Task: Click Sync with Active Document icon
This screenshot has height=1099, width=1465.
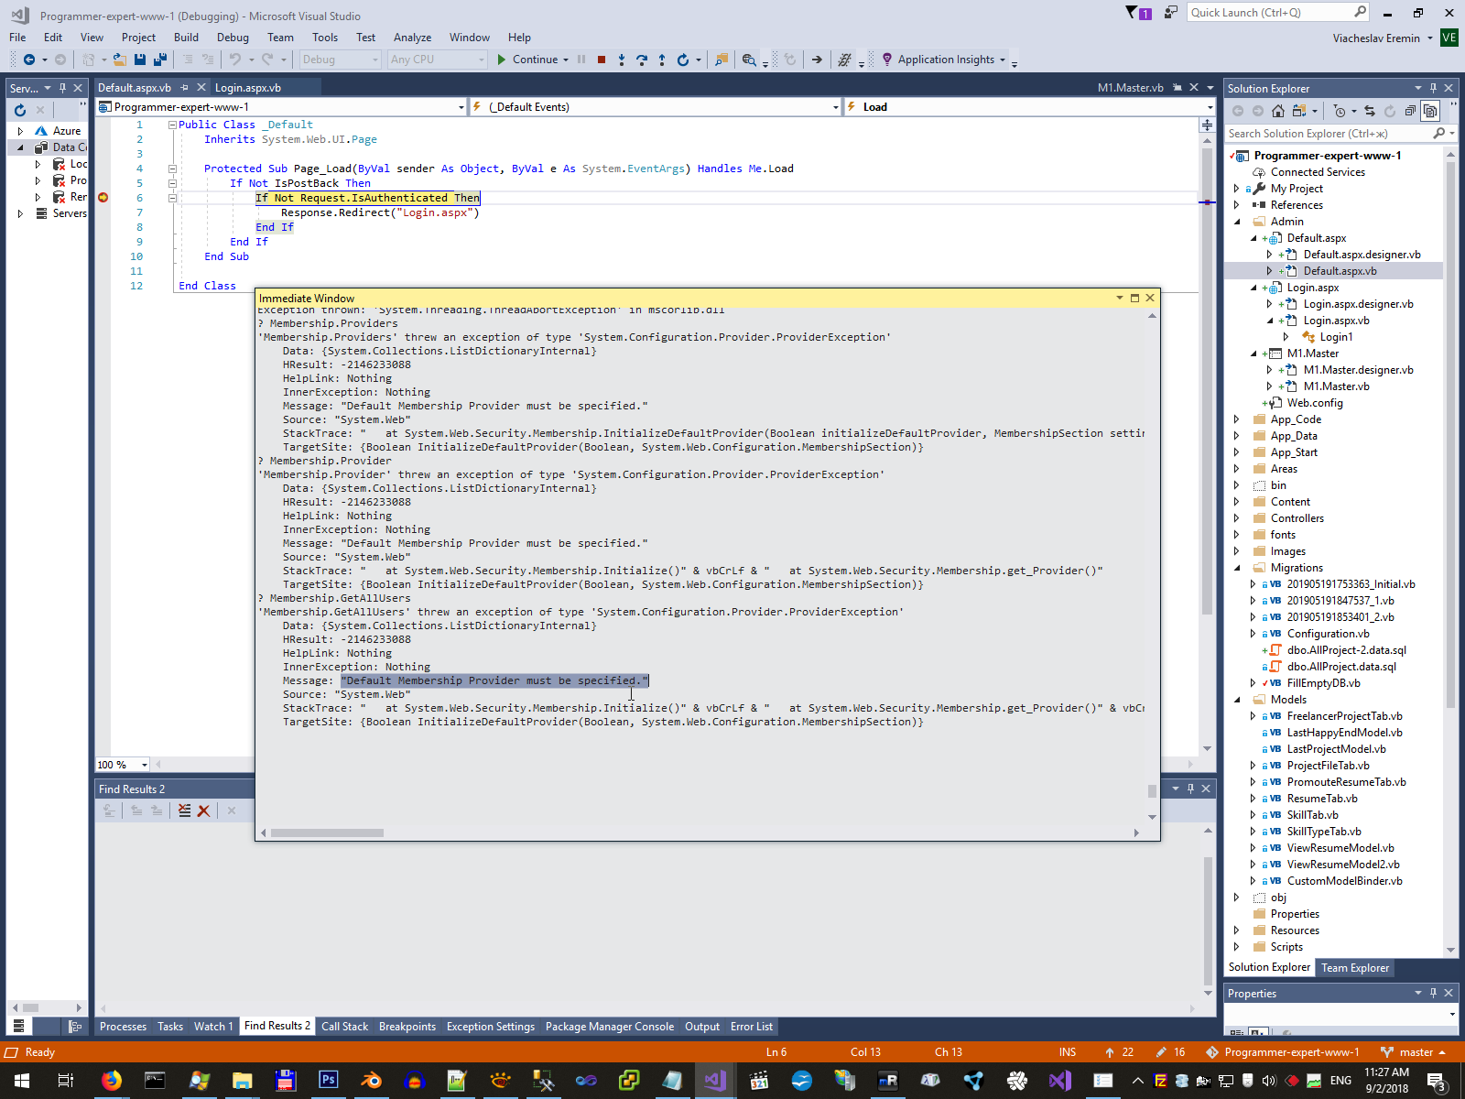Action: (1370, 111)
